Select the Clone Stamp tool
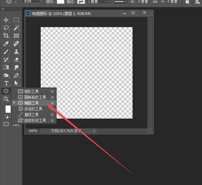This screenshot has height=185, width=202. [17, 52]
